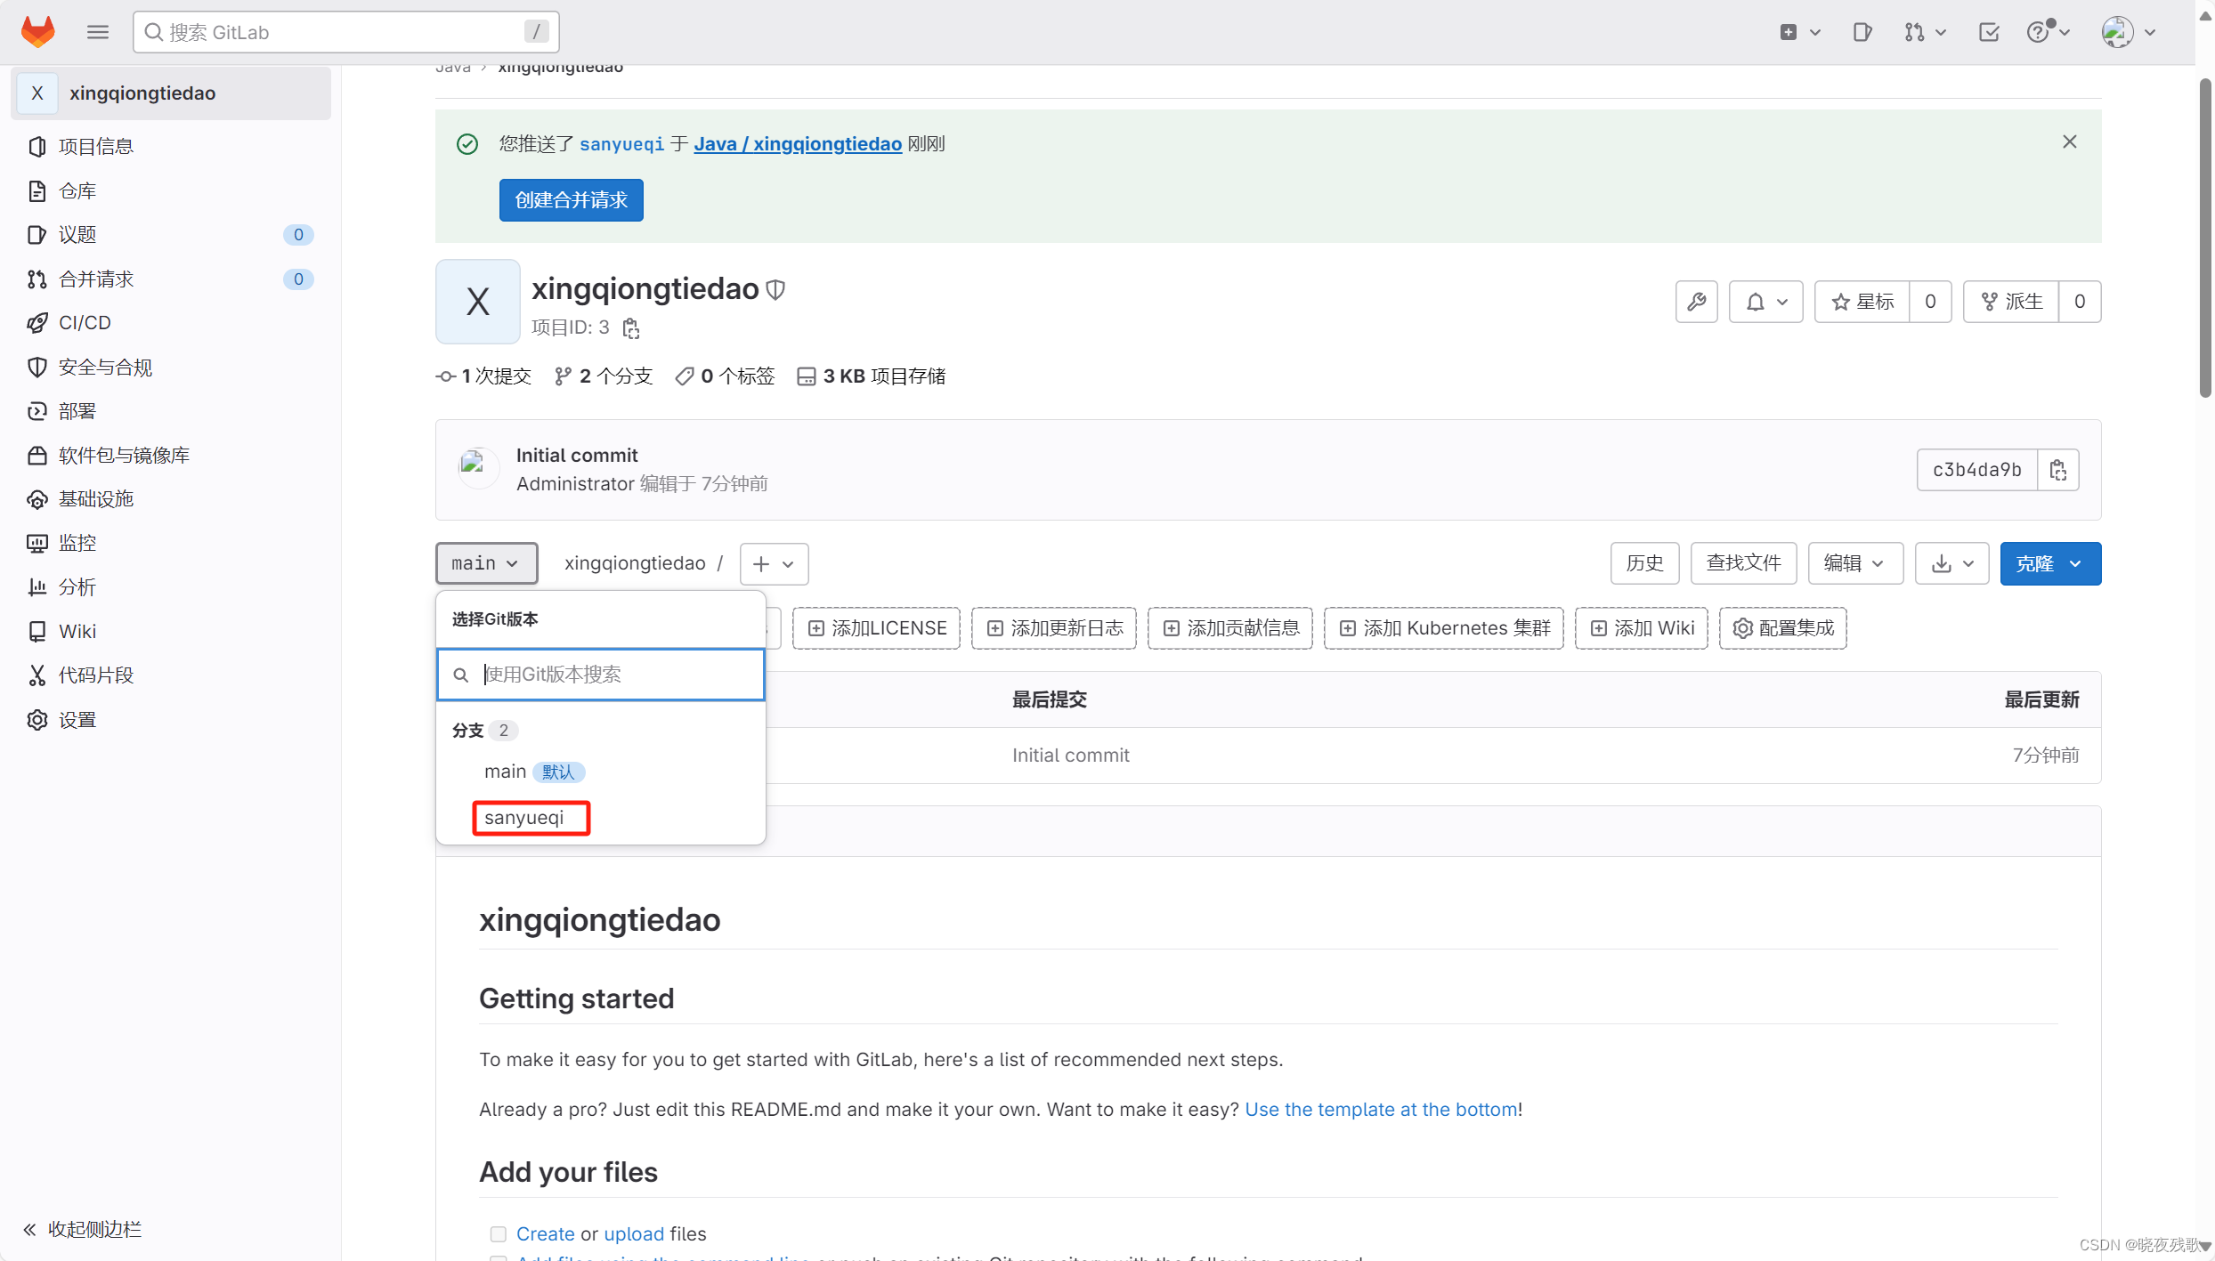
Task: Click the page vertical scrollbar
Action: 2205,240
